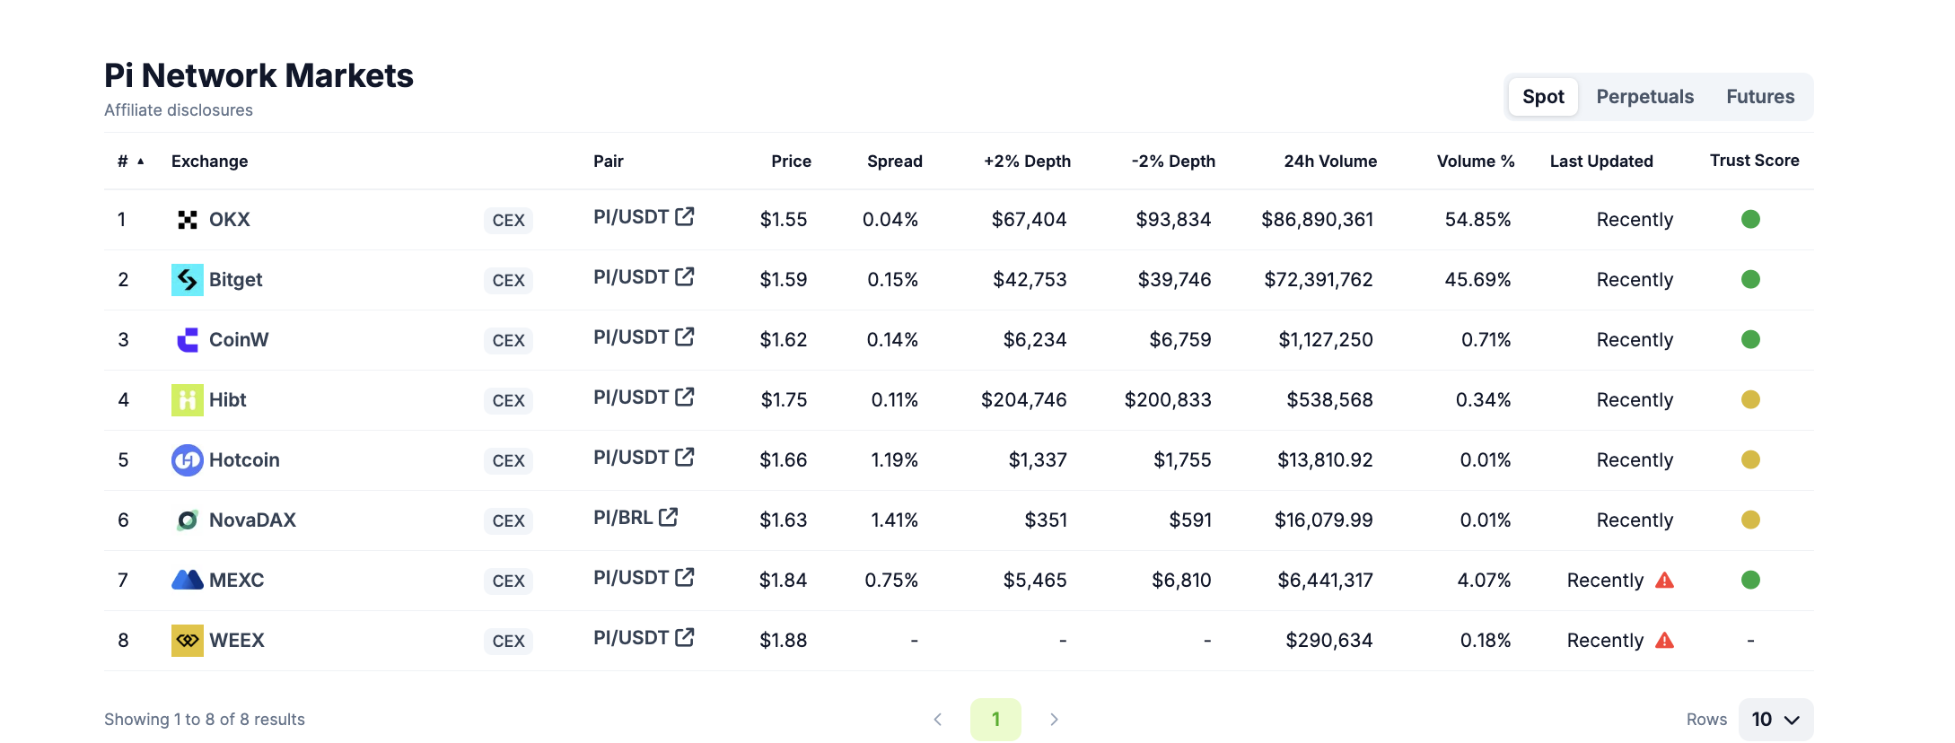Switch to the Perpetuals tab

click(x=1644, y=97)
